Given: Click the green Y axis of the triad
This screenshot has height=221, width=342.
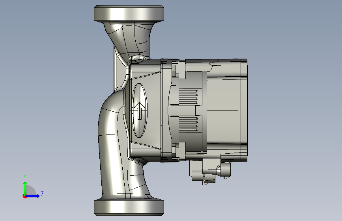Looking at the screenshot, I should point(25,188).
